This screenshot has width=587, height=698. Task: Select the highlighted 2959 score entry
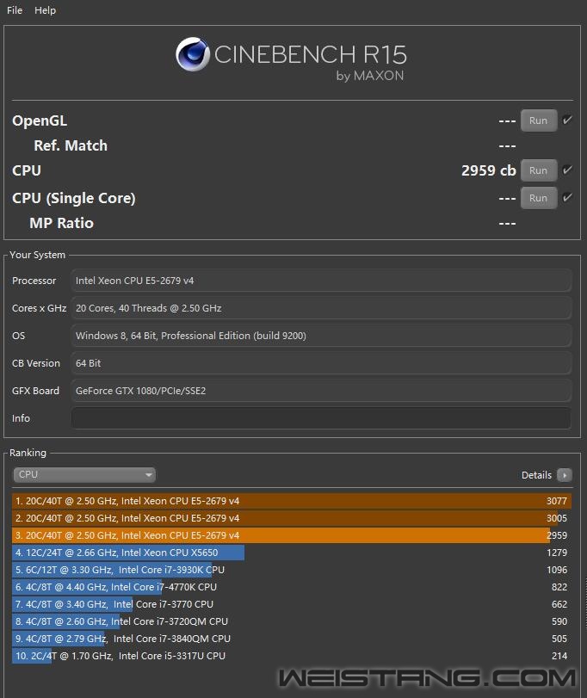(x=291, y=535)
